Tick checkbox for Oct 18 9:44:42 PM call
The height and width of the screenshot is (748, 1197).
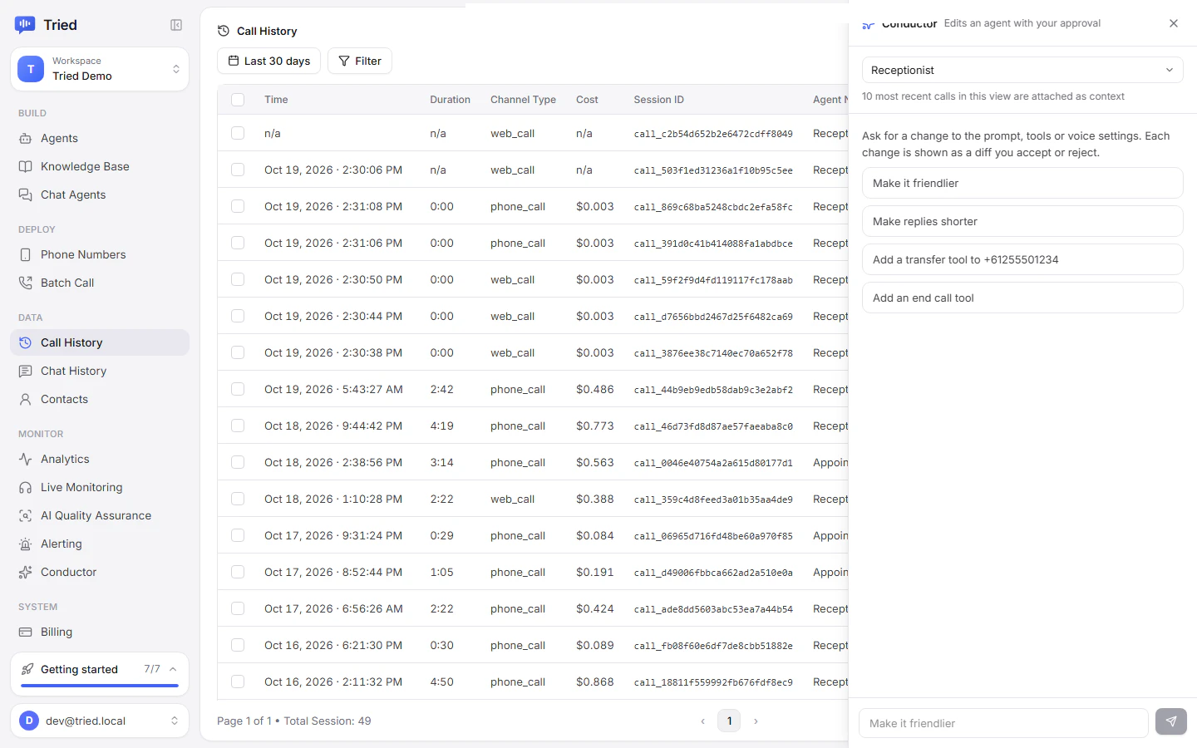point(238,426)
